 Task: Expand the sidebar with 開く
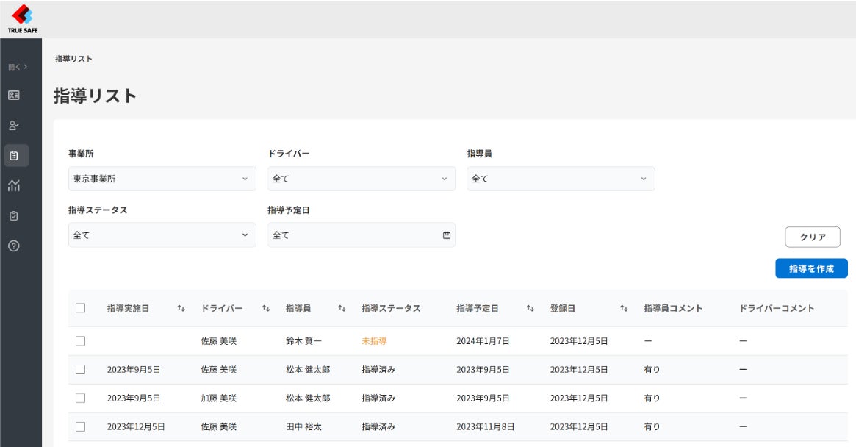click(x=18, y=67)
